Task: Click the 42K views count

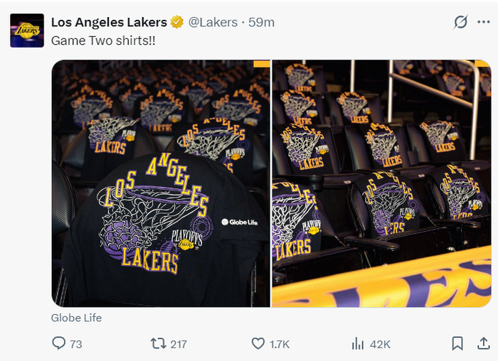Action: [x=381, y=344]
